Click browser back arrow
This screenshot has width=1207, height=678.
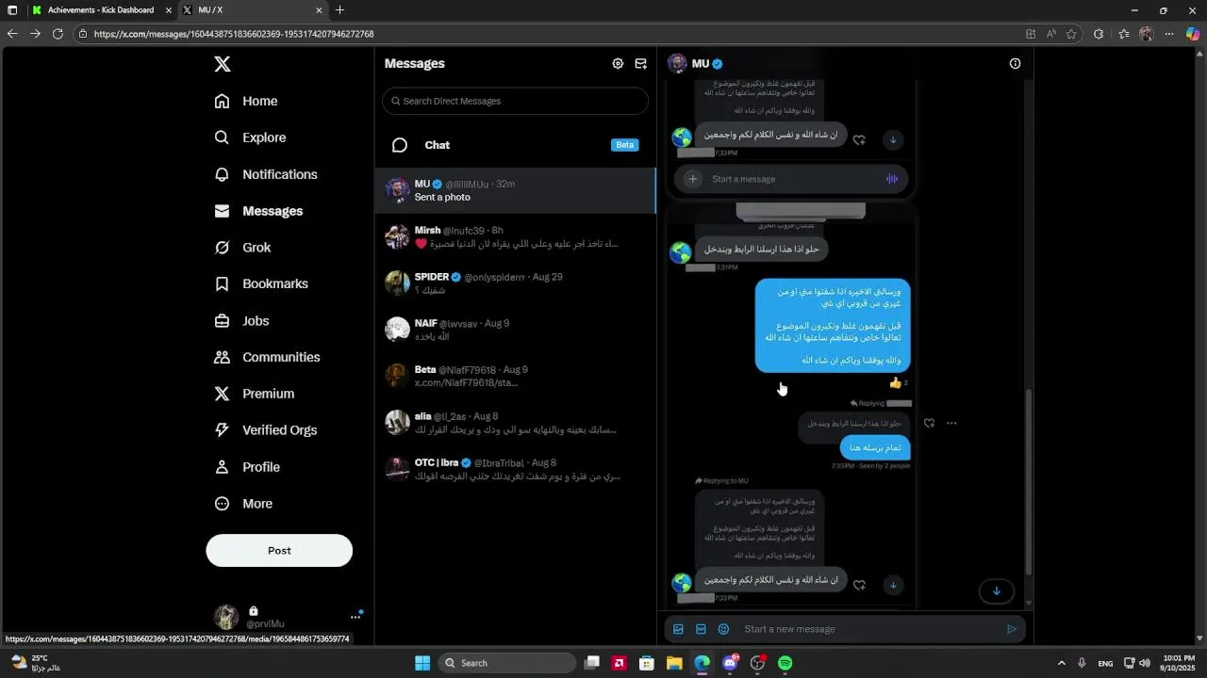[12, 34]
